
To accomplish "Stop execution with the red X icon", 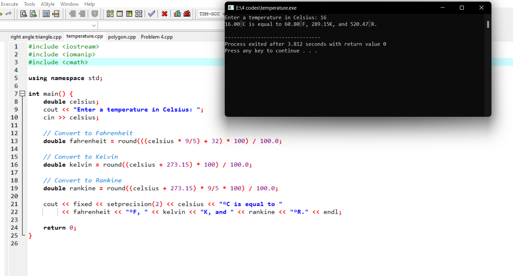I will click(x=164, y=14).
